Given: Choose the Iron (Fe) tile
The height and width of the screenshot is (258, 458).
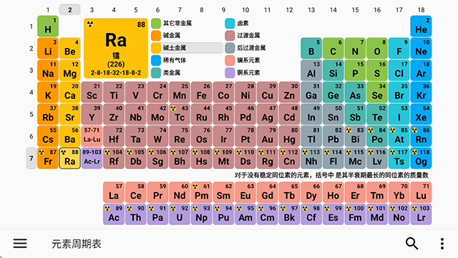Looking at the screenshot, I should (202, 92).
